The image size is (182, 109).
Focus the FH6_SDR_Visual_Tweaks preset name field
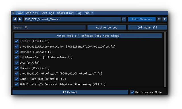pyautogui.click(x=73, y=19)
